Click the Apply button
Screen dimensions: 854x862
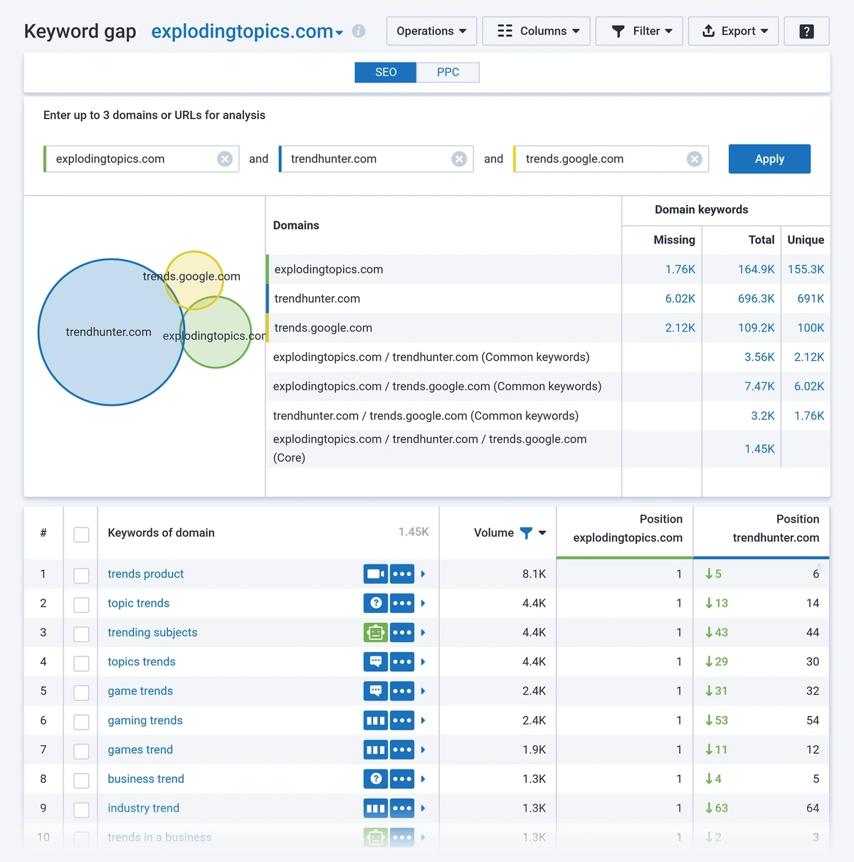(769, 159)
